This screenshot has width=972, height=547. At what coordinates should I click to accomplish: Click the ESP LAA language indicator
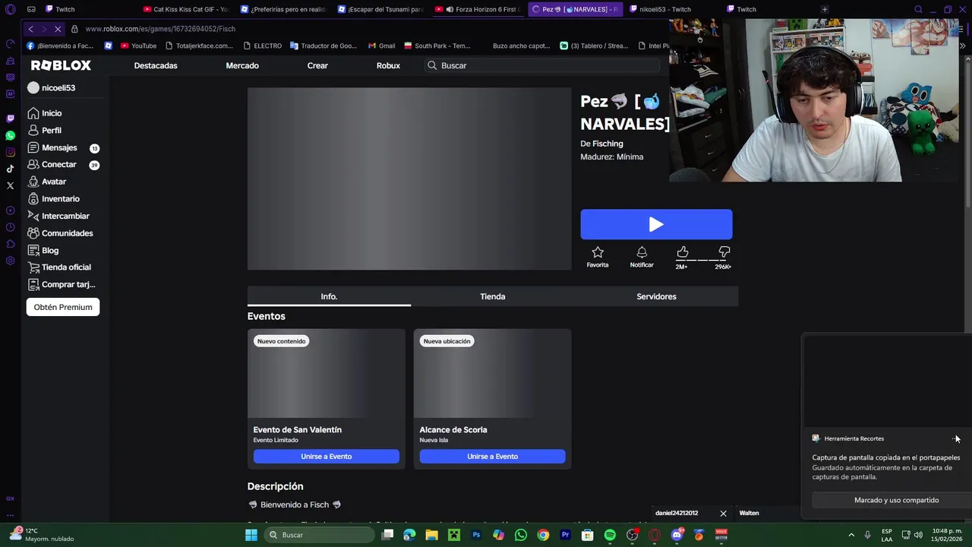[x=887, y=535]
